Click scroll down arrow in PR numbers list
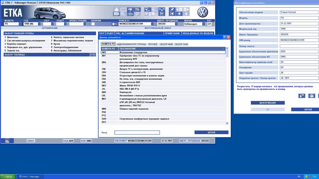The height and width of the screenshot is (179, 319). coord(227,123)
